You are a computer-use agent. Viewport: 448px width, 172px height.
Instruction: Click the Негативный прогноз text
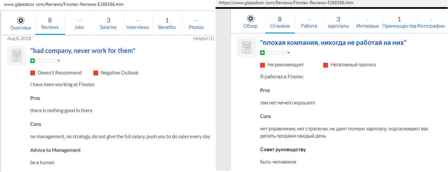[353, 65]
